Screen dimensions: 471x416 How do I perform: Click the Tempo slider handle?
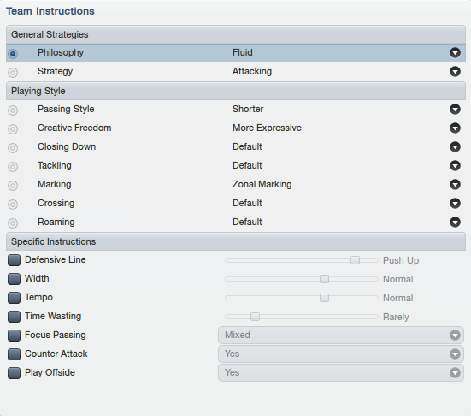tap(324, 298)
